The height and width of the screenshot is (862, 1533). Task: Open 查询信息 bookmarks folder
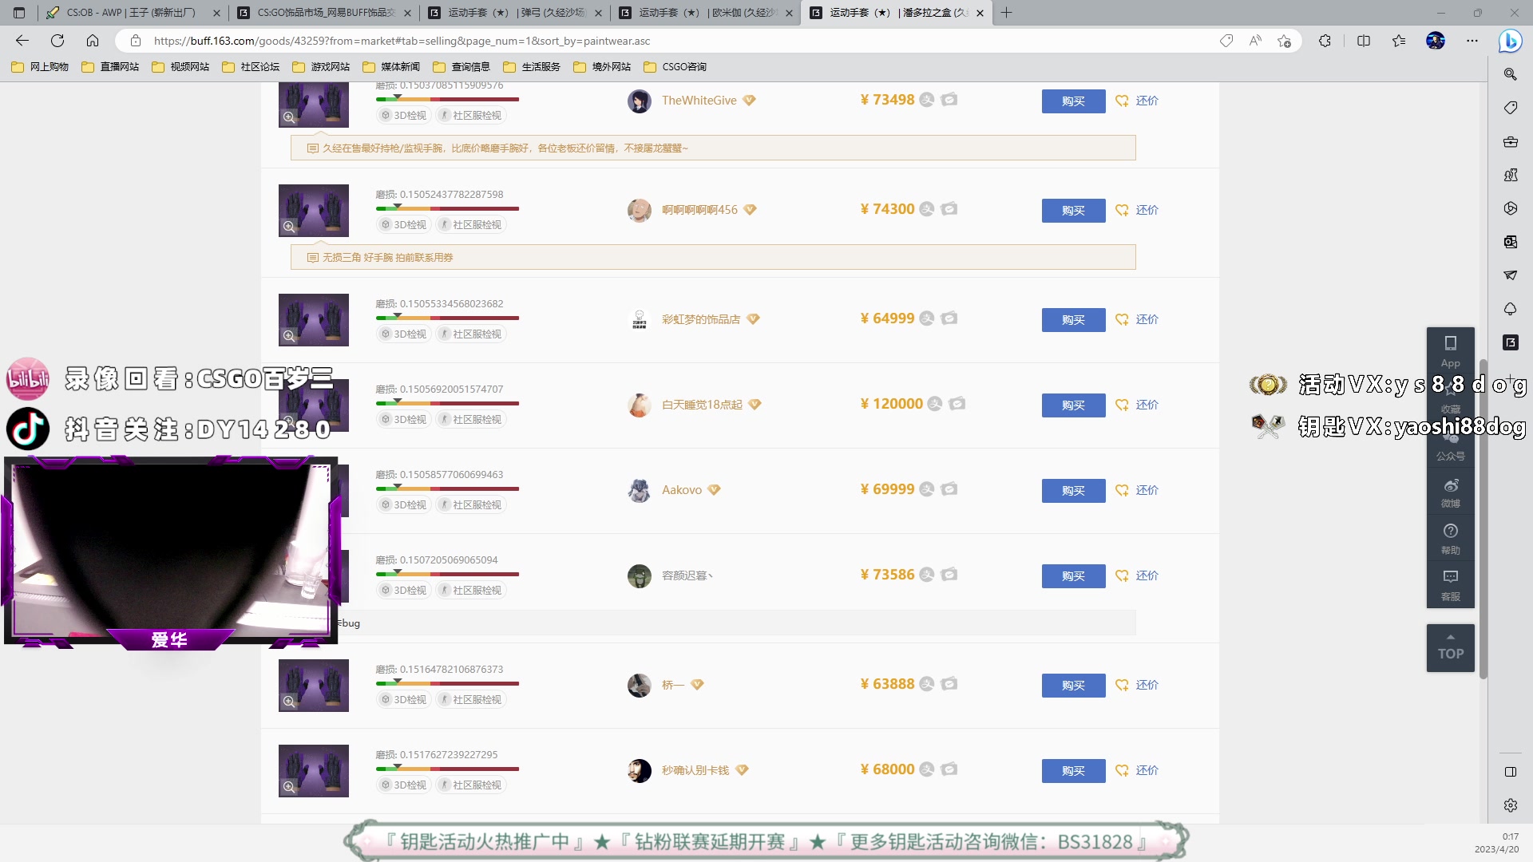coord(461,67)
